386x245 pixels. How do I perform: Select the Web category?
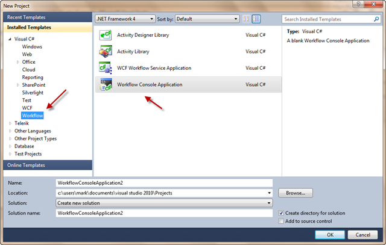[x=27, y=54]
